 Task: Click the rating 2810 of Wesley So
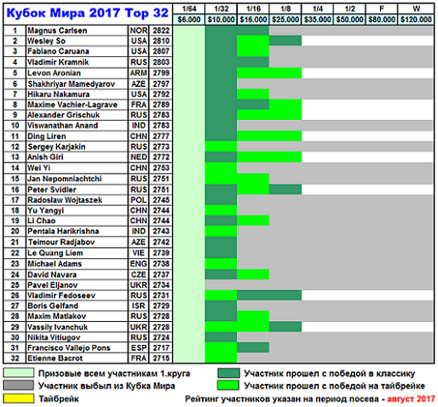pyautogui.click(x=161, y=41)
